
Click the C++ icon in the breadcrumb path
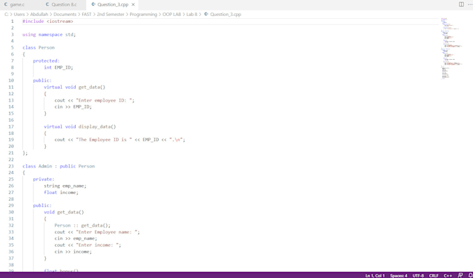coord(207,14)
